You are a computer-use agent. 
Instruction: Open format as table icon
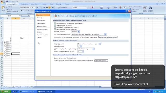pos(101,7)
